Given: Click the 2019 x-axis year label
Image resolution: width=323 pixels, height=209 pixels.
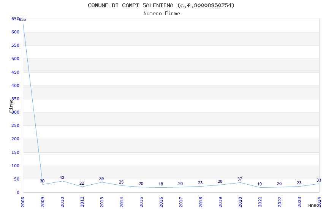Looking at the screenshot, I should 220,202.
